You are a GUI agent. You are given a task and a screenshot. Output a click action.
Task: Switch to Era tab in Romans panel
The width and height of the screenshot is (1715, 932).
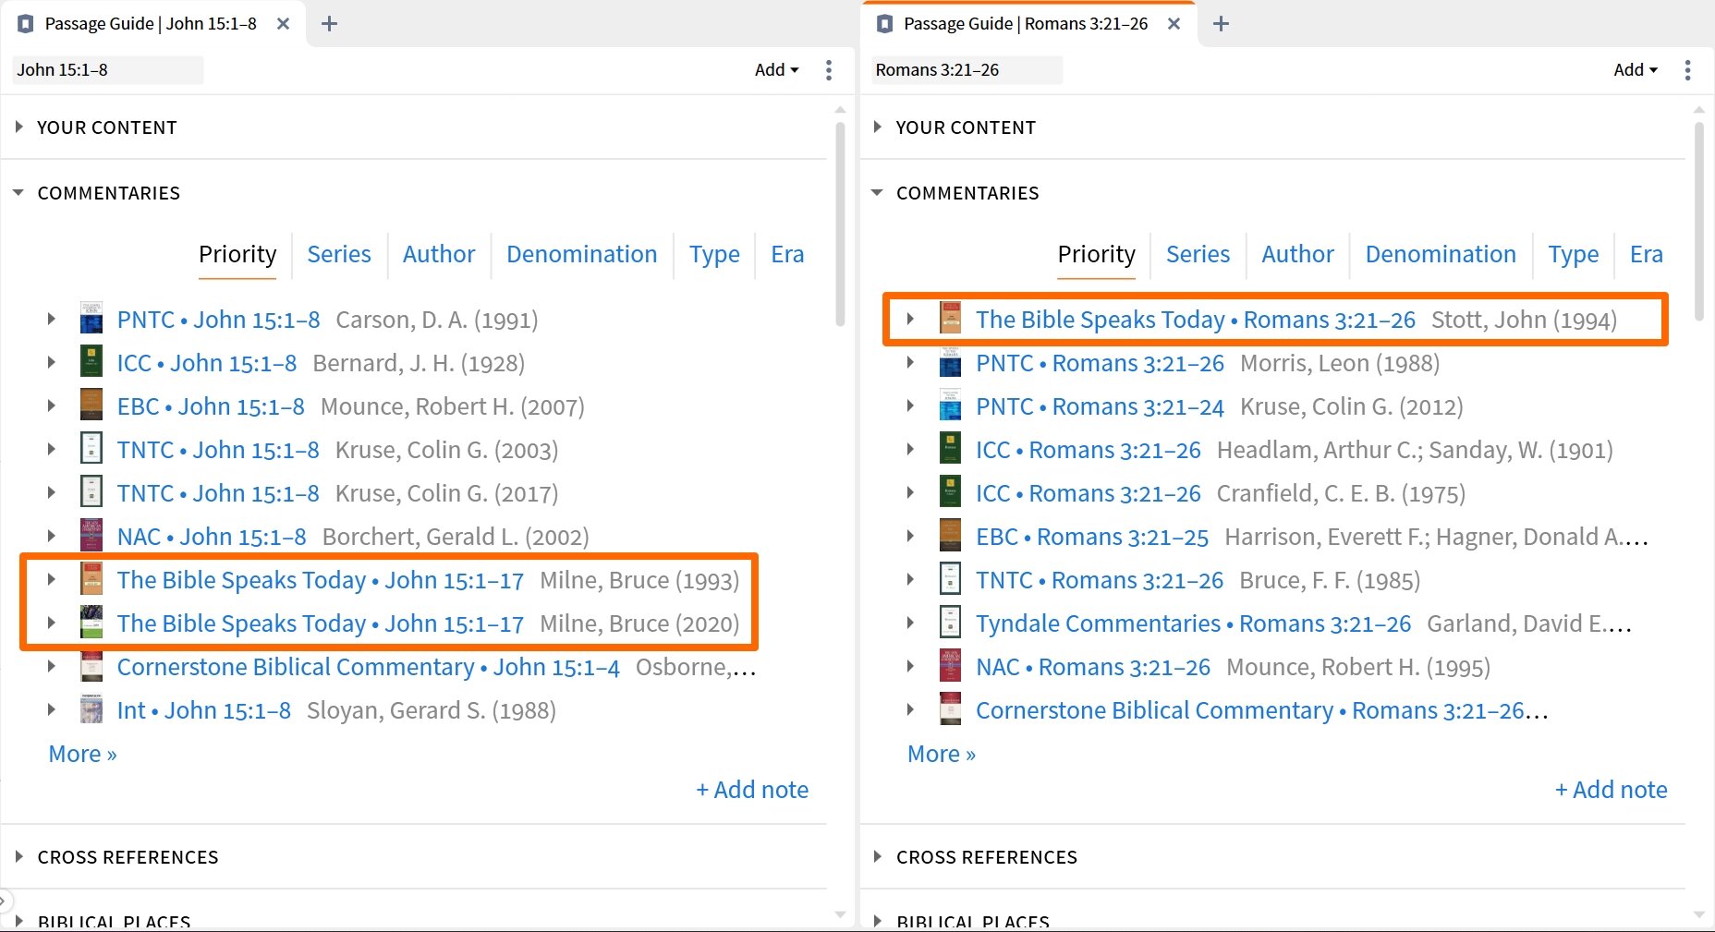click(x=1647, y=254)
